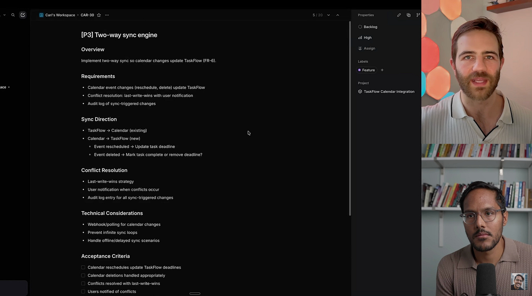
Task: Click the Conflict Resolution heading
Action: click(104, 170)
